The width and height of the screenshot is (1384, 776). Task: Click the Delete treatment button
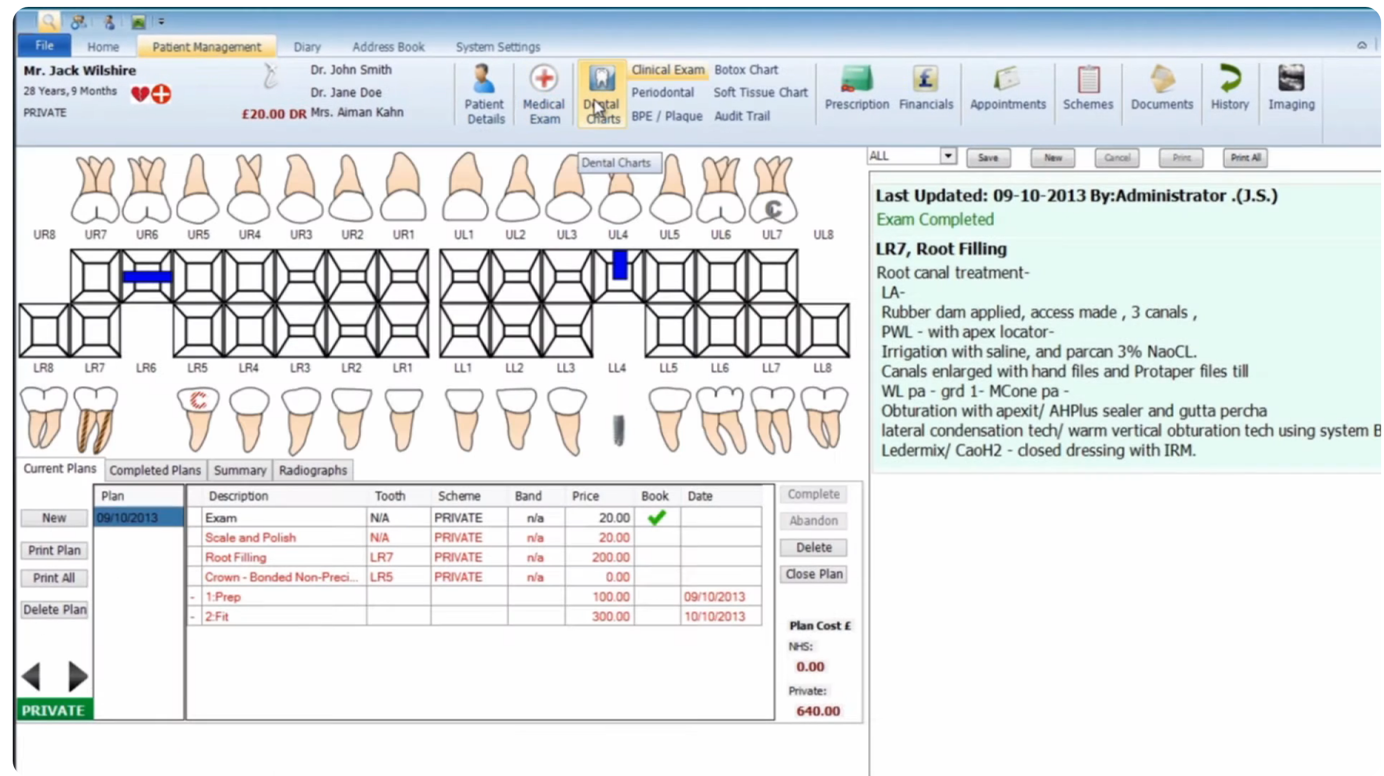(813, 547)
